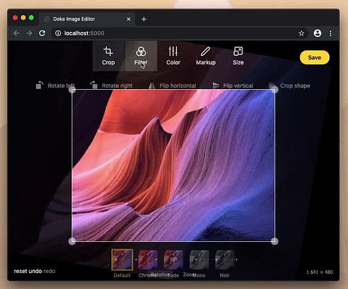348x289 pixels.
Task: Rotate image left
Action: pos(55,85)
